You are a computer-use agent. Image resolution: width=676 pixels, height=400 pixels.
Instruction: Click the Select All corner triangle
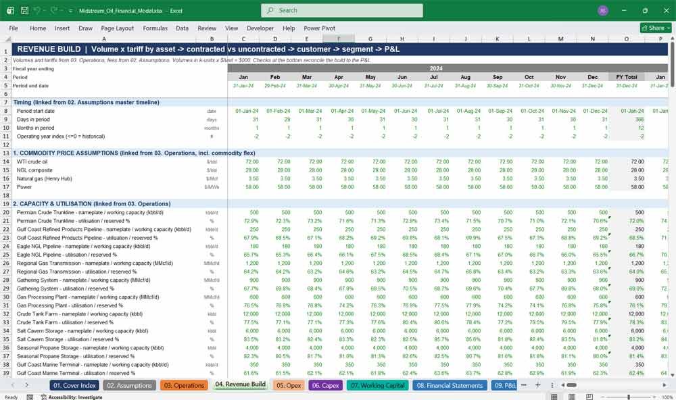(6, 39)
